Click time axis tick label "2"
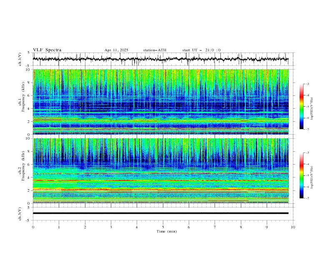The image size is (330, 255). pyautogui.click(x=85, y=227)
